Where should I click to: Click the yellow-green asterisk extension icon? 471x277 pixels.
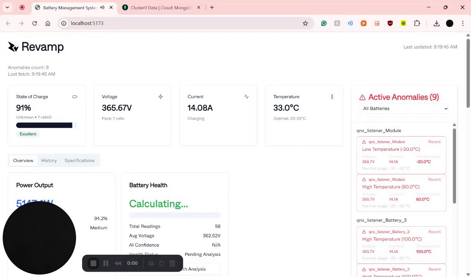click(403, 23)
